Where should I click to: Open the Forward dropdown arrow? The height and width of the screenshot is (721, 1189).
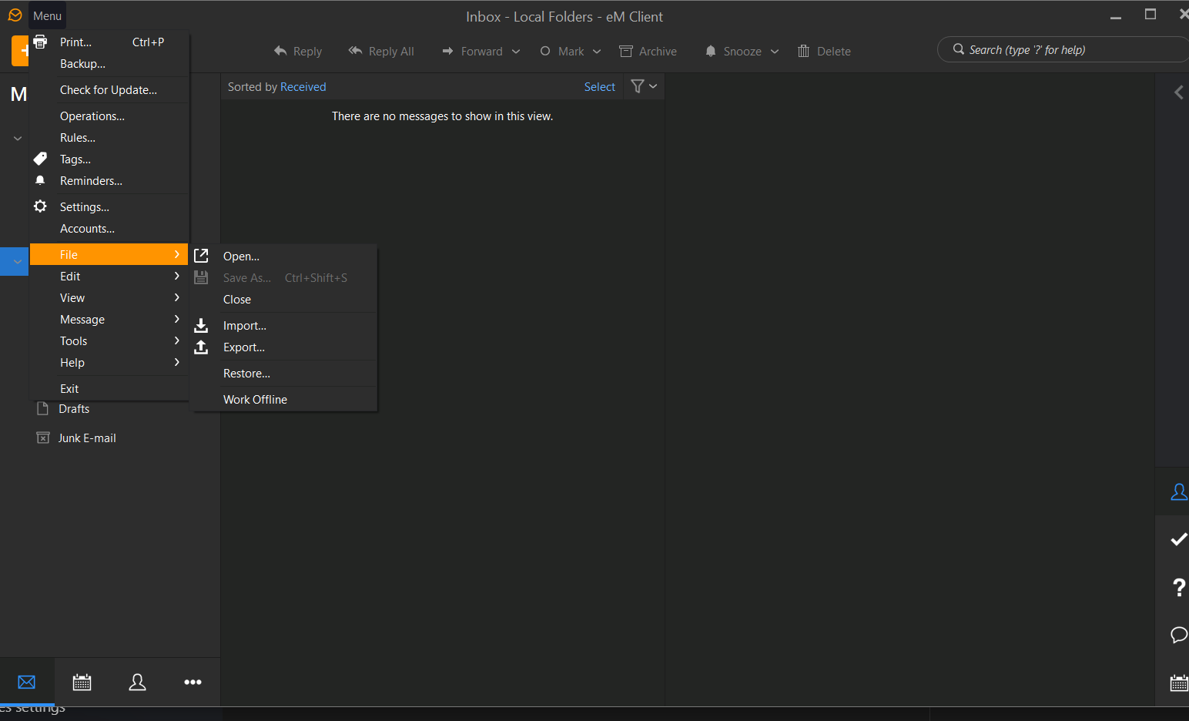click(516, 52)
